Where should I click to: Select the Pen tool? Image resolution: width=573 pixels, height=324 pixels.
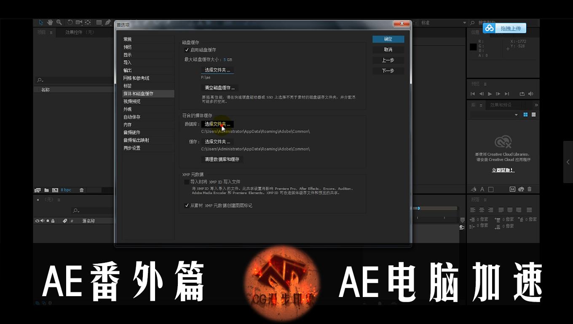pyautogui.click(x=108, y=22)
